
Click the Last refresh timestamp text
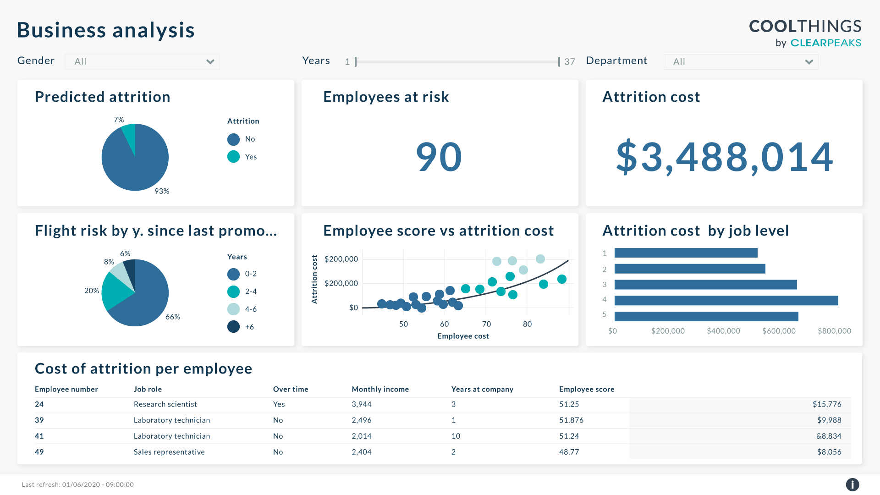click(x=77, y=484)
